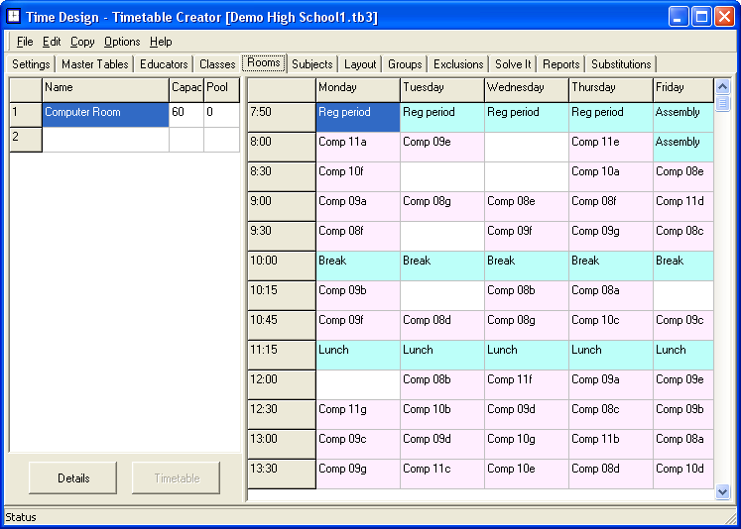The image size is (741, 529).
Task: Select Monday 8:00 Comp 11a cell
Action: (357, 143)
